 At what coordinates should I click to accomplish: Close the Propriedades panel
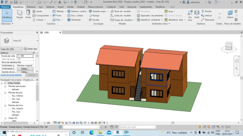[37, 32]
